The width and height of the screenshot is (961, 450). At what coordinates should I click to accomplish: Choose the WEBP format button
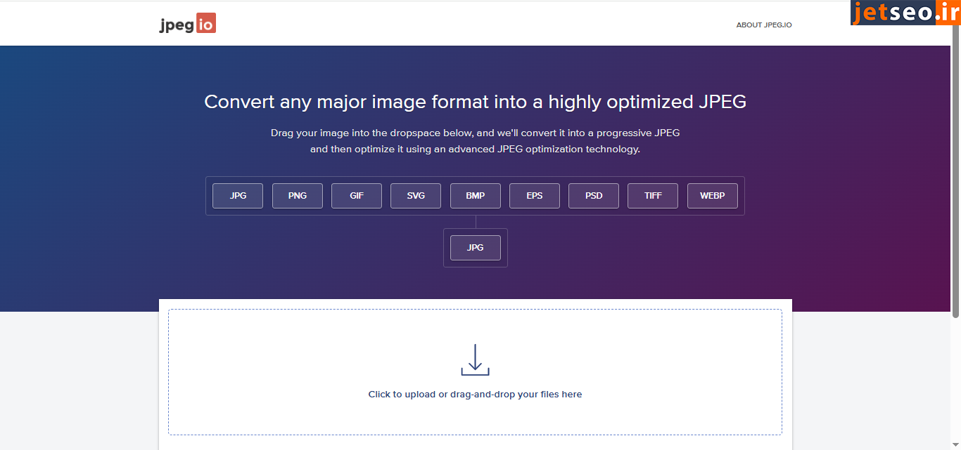[x=712, y=196]
